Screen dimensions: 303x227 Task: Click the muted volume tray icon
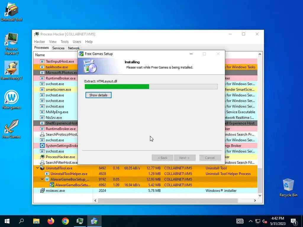pyautogui.click(x=265, y=221)
